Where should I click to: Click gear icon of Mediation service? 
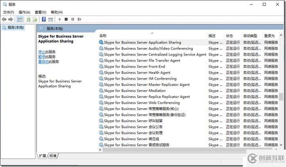[x=101, y=91]
